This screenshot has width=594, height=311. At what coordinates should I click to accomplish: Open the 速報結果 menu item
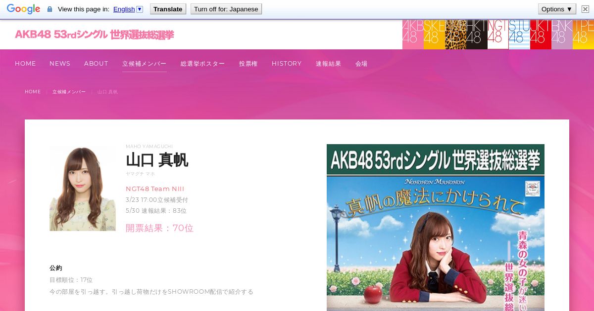[x=329, y=64]
